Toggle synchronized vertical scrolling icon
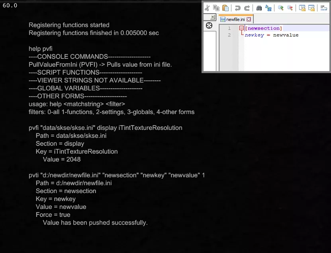331x253 pixels. tap(302, 8)
